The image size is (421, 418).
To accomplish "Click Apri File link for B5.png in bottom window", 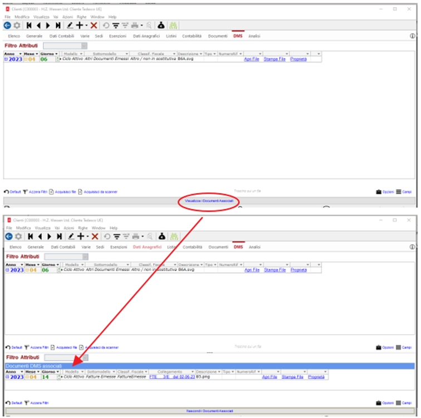I will [x=270, y=377].
